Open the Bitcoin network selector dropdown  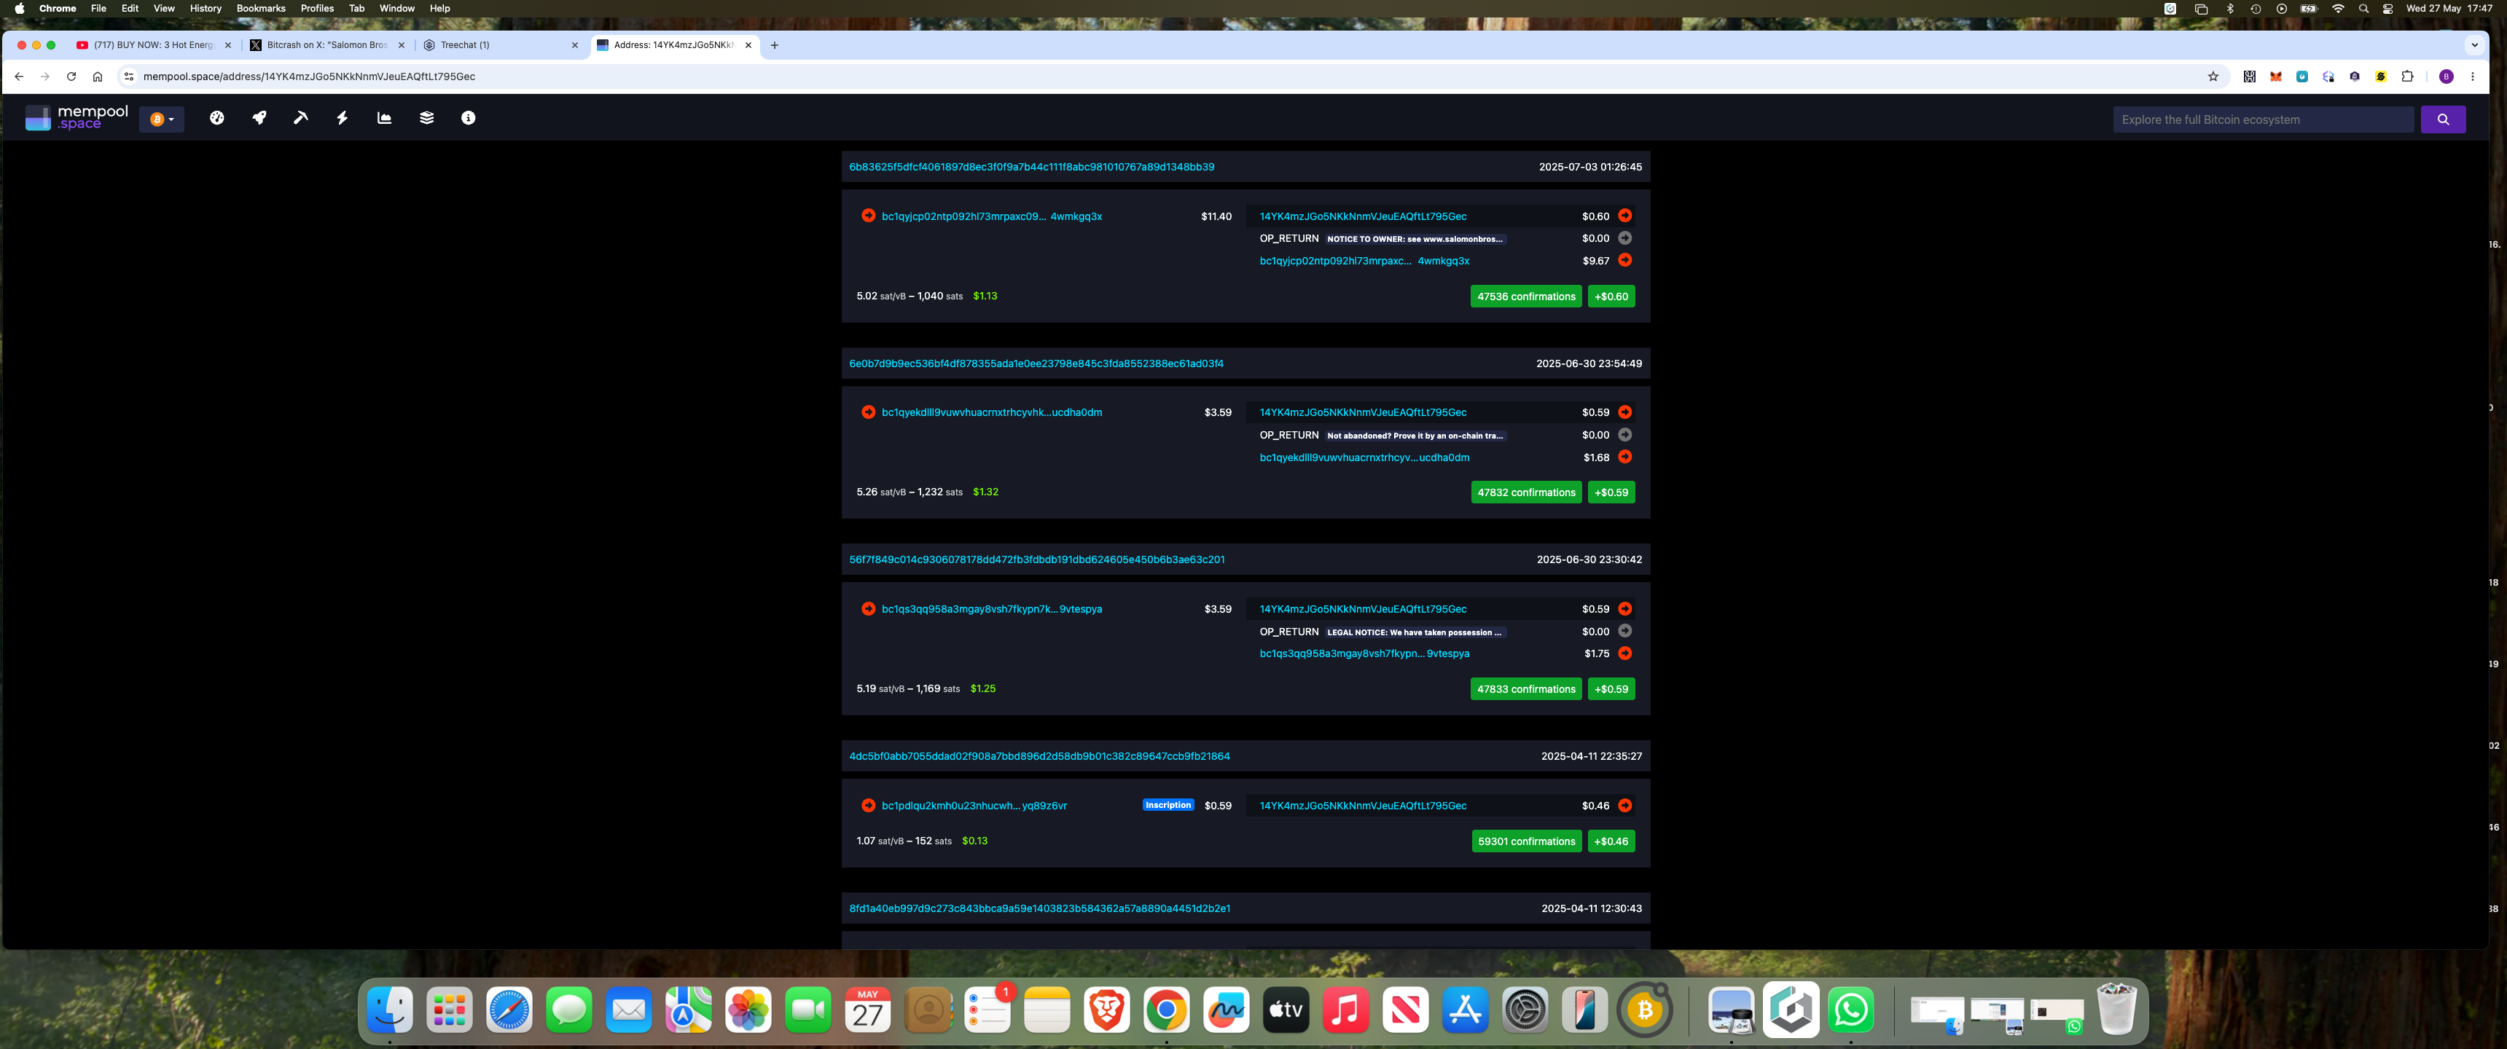click(x=162, y=119)
